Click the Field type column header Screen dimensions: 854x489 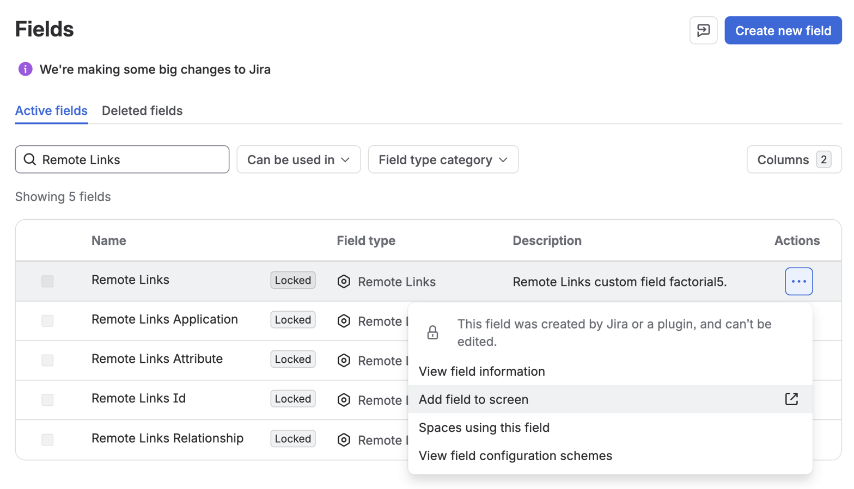366,240
